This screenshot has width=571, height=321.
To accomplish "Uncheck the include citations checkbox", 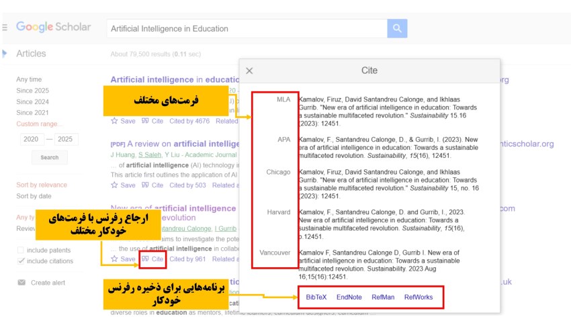I will click(x=21, y=261).
